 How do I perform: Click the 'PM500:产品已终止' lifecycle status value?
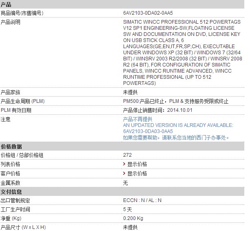point(176,101)
